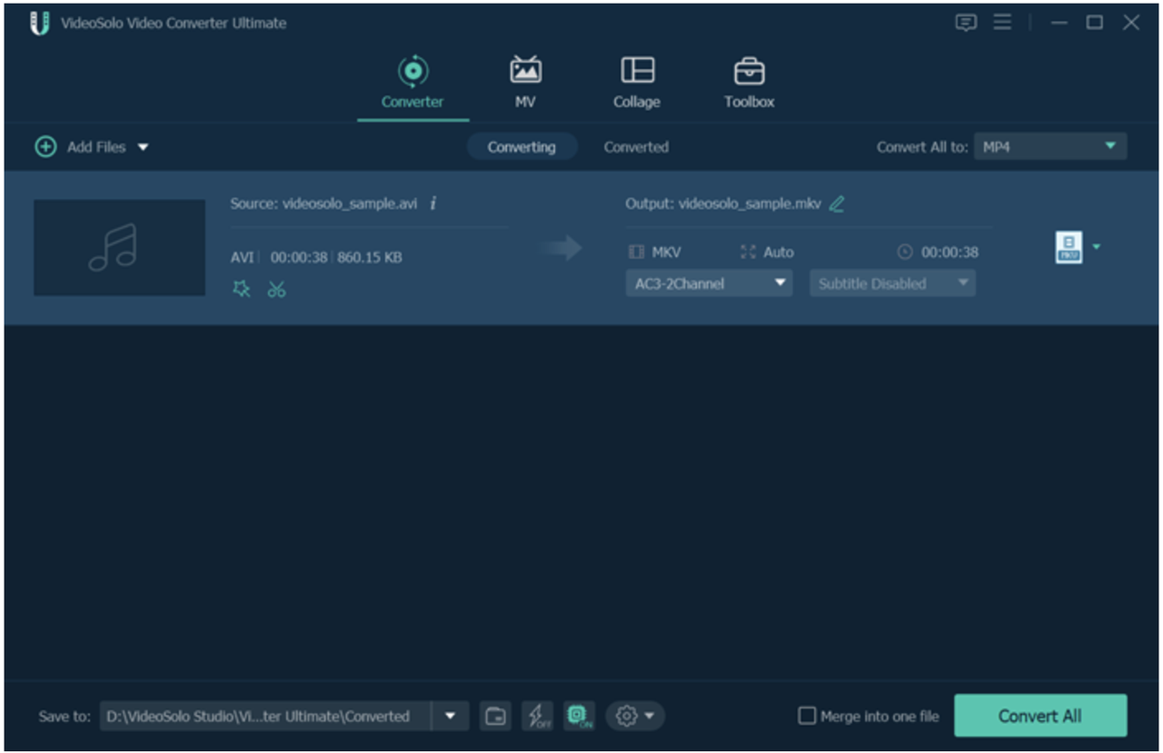Toggle the lightning-bolt acceleration OFF icon
This screenshot has height=753, width=1163.
coord(537,716)
